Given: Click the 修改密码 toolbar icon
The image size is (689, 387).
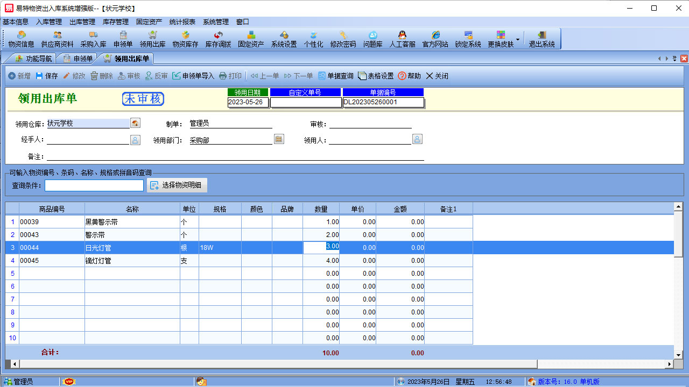Looking at the screenshot, I should tap(343, 39).
